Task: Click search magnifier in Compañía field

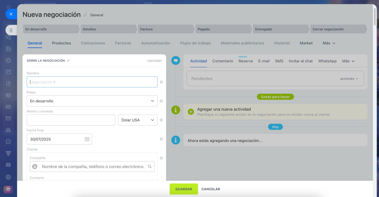Action: coord(150,166)
